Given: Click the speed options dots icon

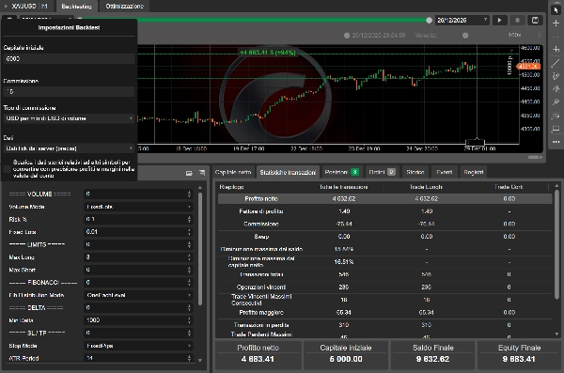Looking at the screenshot, I should [x=540, y=36].
